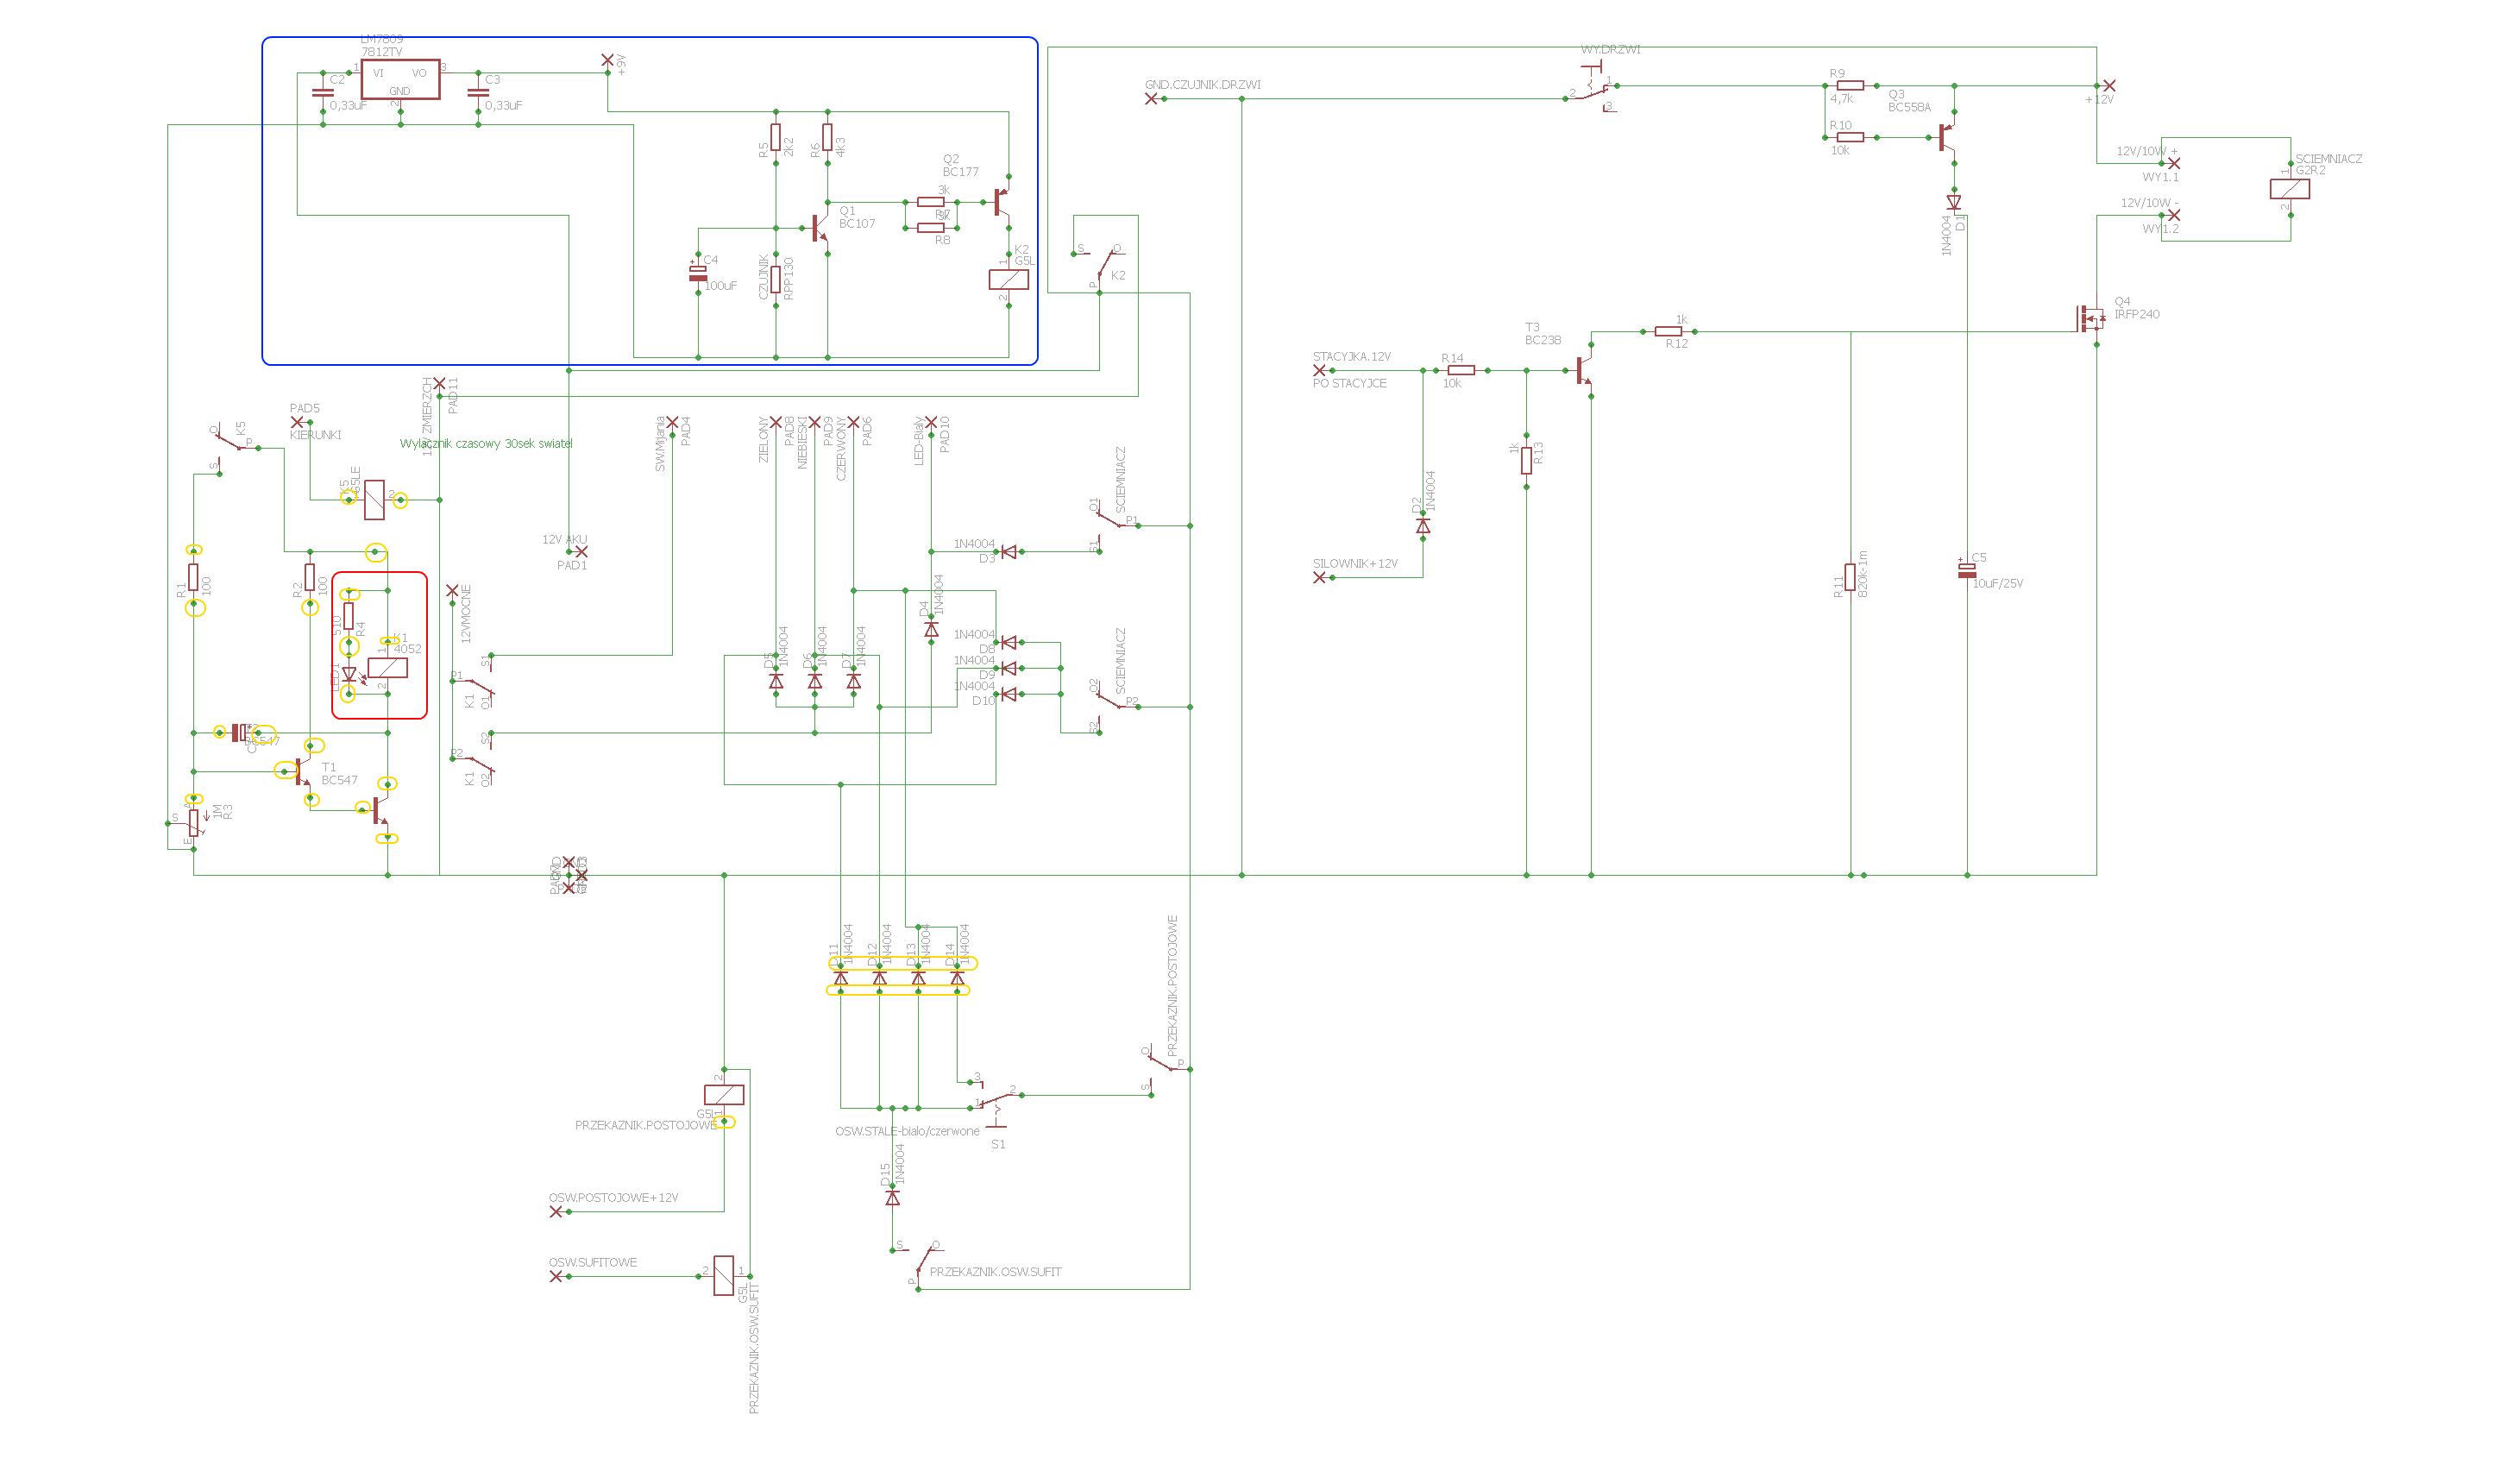Select the LM7809 voltage regulator symbol
The height and width of the screenshot is (1459, 2520).
400,79
